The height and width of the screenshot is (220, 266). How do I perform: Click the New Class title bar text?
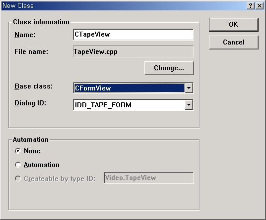point(18,6)
